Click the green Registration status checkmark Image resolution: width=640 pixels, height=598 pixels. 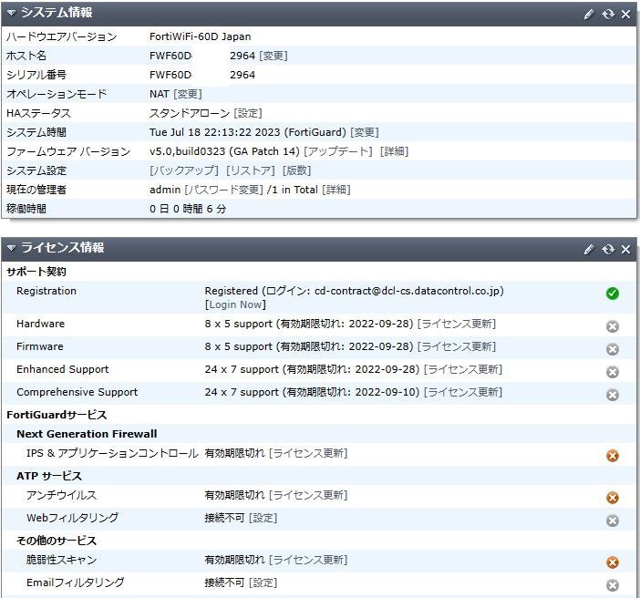613,294
